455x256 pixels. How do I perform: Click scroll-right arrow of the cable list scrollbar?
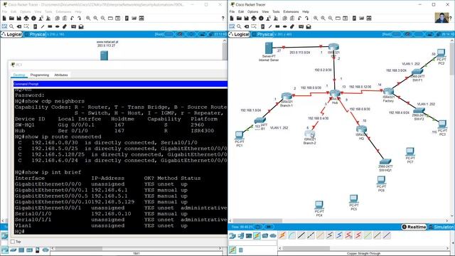tap(447, 248)
